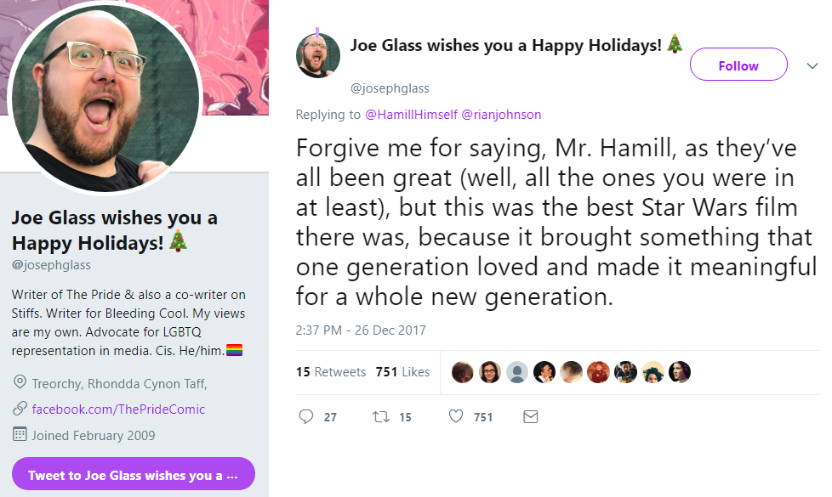Open the facebook.com/ThePrideComic link
832x497 pixels.
118,409
